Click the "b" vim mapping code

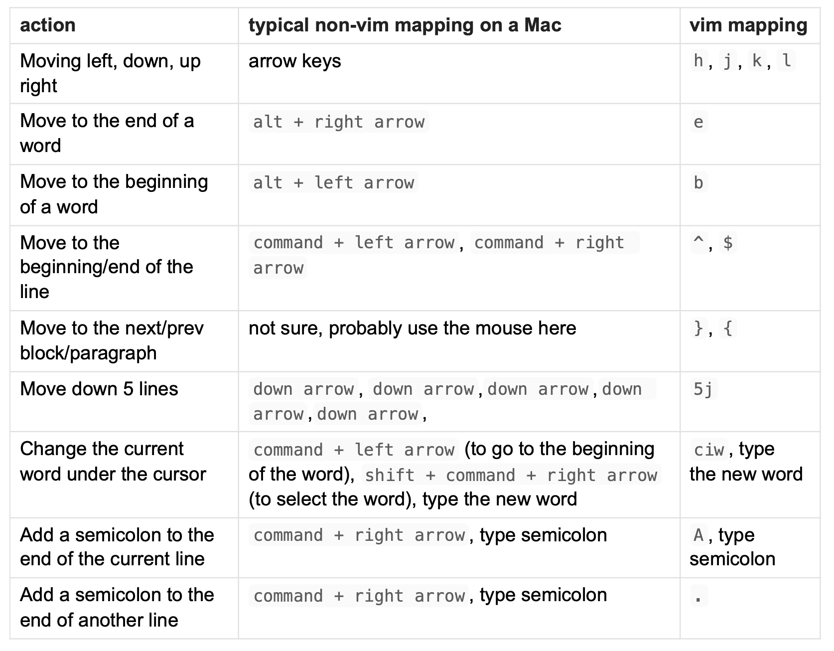tap(698, 183)
